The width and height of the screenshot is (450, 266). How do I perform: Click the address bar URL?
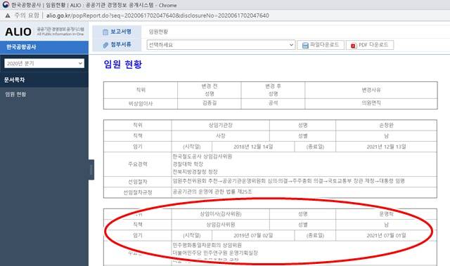tap(157, 15)
